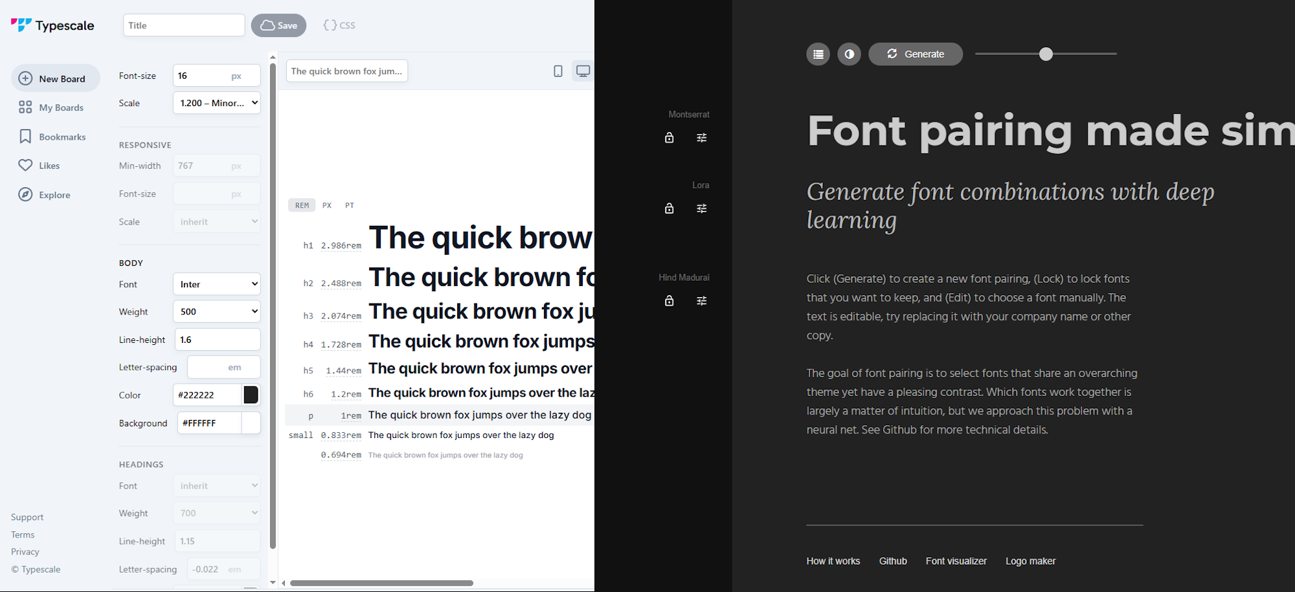Image resolution: width=1295 pixels, height=592 pixels.
Task: Open the Scale 1.200 Minor dropdown
Action: pyautogui.click(x=217, y=103)
